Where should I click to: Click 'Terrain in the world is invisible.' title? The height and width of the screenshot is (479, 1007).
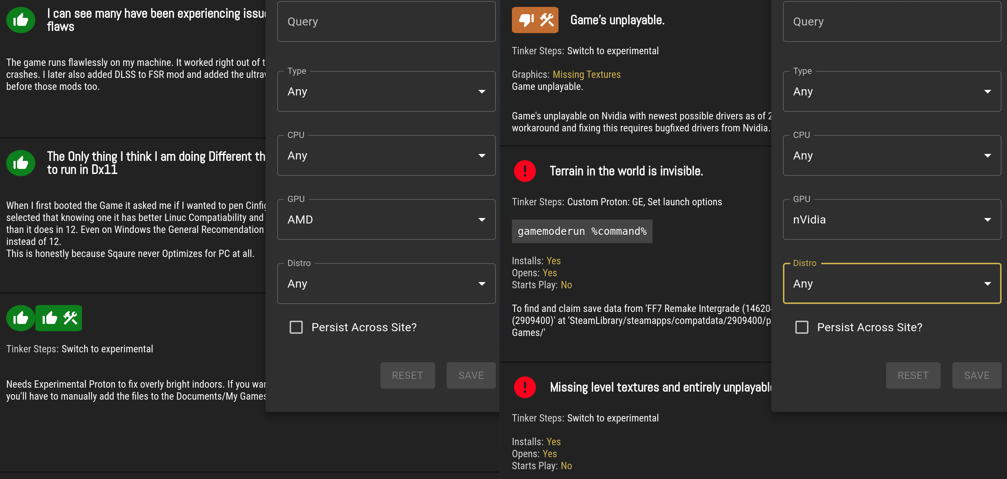pos(626,171)
